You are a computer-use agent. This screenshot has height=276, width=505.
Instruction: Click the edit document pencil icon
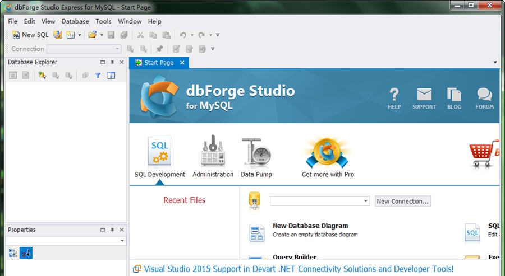pyautogui.click(x=176, y=49)
